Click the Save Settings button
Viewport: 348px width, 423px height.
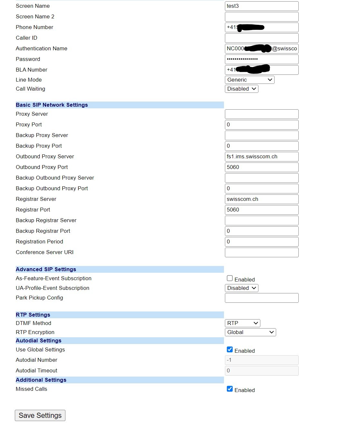click(40, 415)
